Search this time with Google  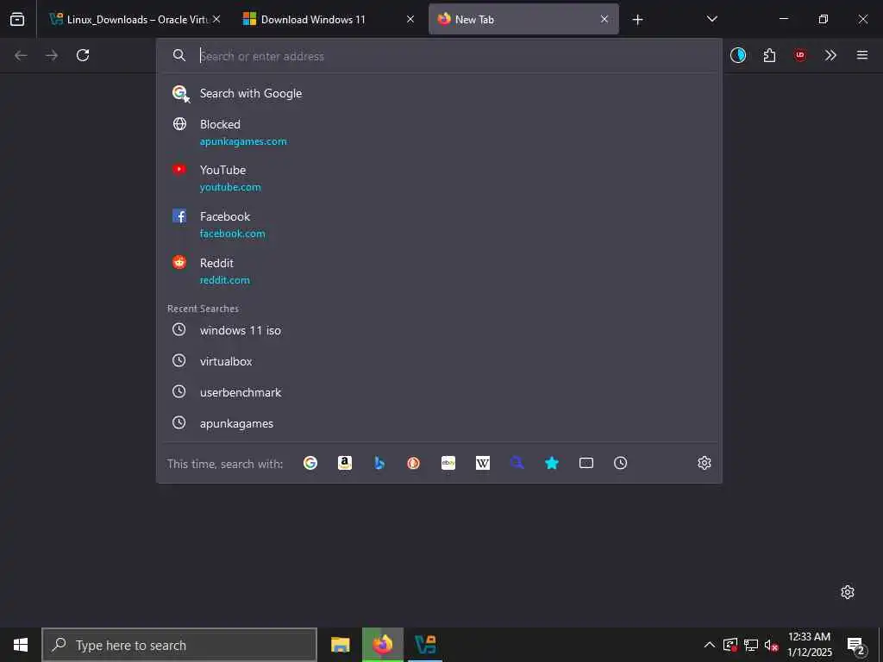(310, 463)
